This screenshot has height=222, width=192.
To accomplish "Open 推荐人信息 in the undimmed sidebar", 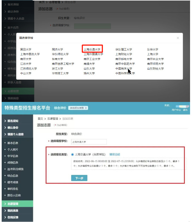I will pos(14,195).
